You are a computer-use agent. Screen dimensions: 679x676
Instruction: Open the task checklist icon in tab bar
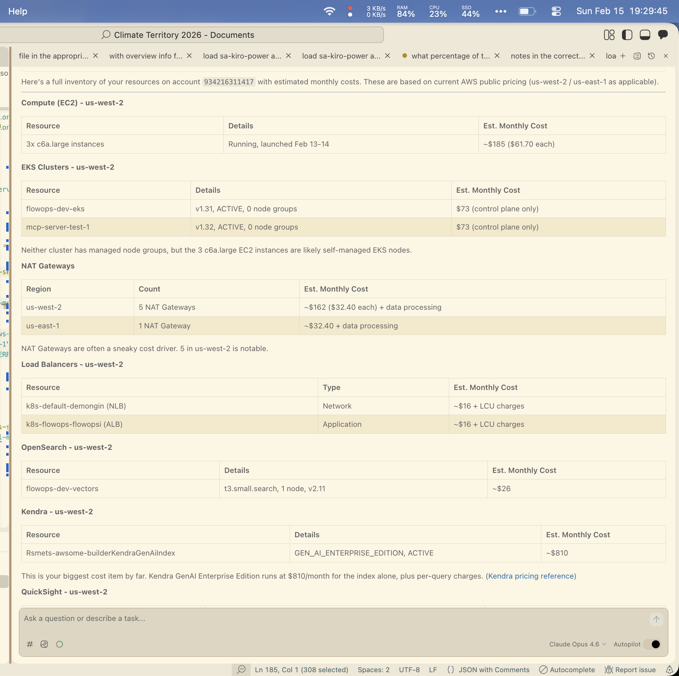(x=636, y=56)
